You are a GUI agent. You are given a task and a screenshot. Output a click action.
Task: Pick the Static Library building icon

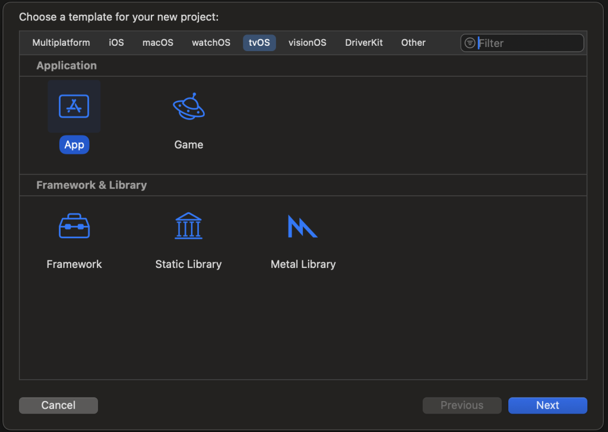pos(188,226)
